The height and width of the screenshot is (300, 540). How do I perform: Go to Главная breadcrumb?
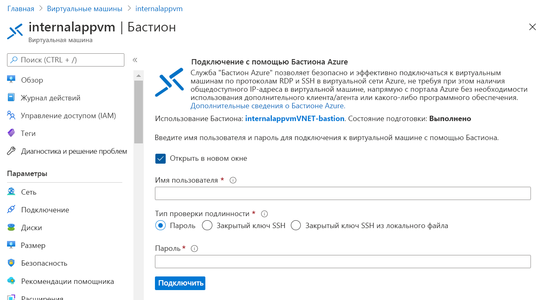(21, 8)
